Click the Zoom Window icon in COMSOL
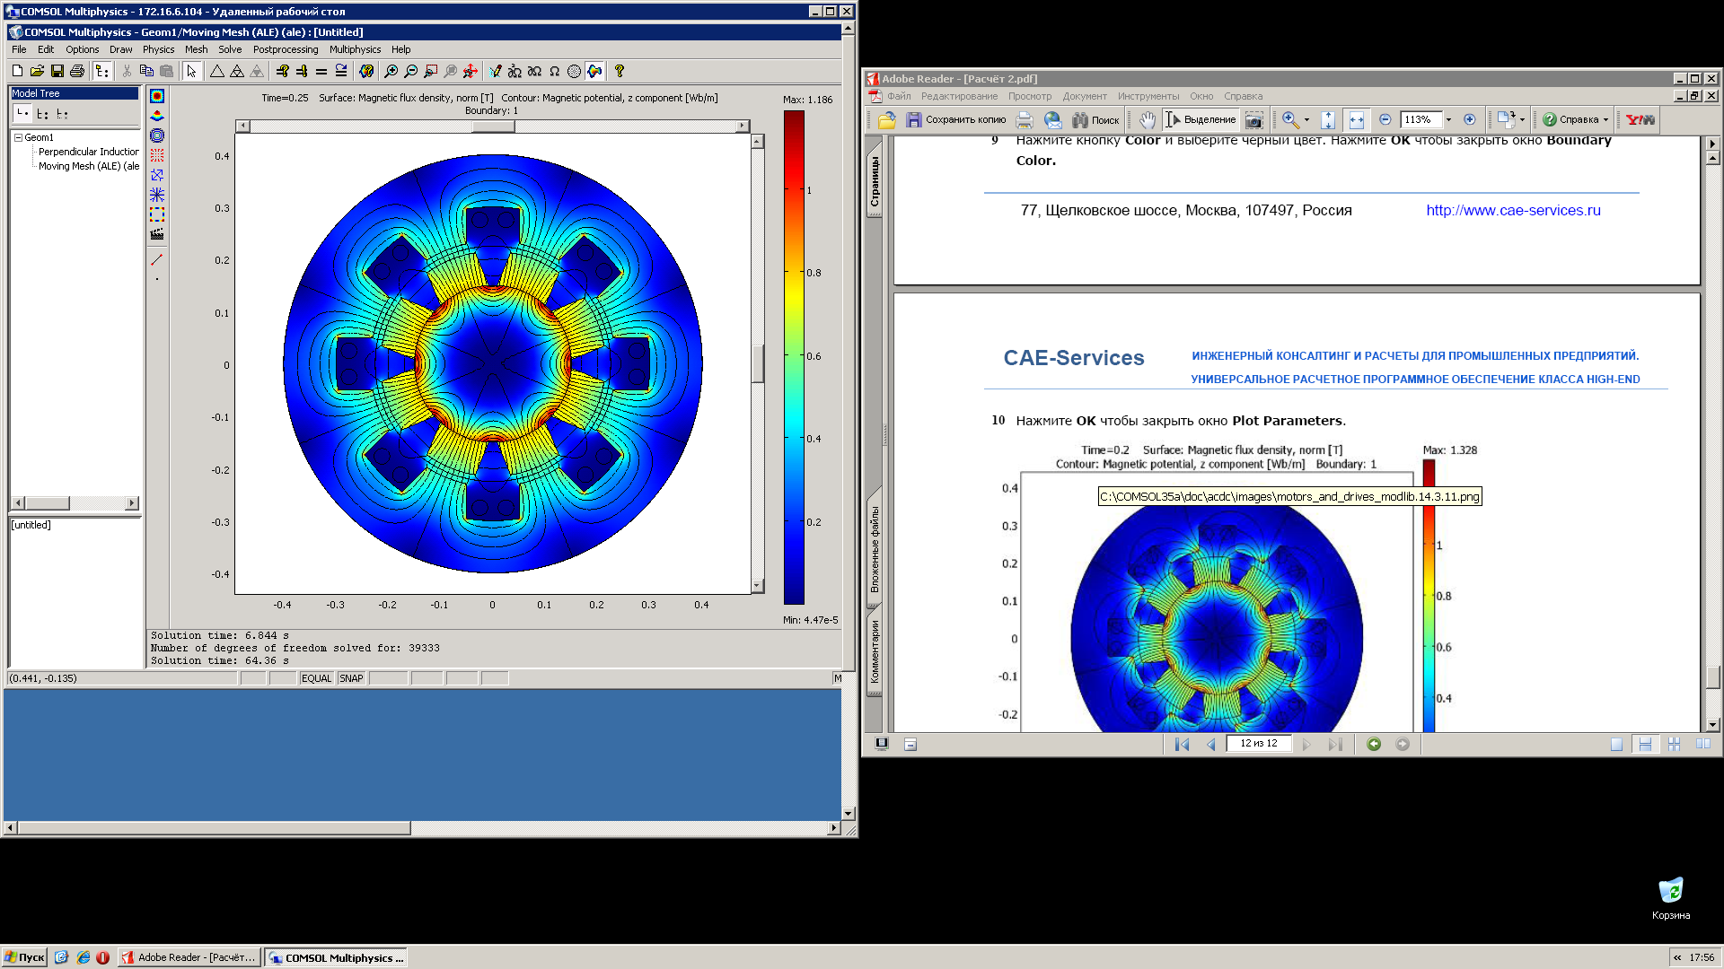This screenshot has width=1724, height=969. 431,71
